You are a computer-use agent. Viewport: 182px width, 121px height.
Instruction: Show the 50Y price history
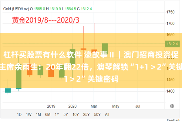97,115
